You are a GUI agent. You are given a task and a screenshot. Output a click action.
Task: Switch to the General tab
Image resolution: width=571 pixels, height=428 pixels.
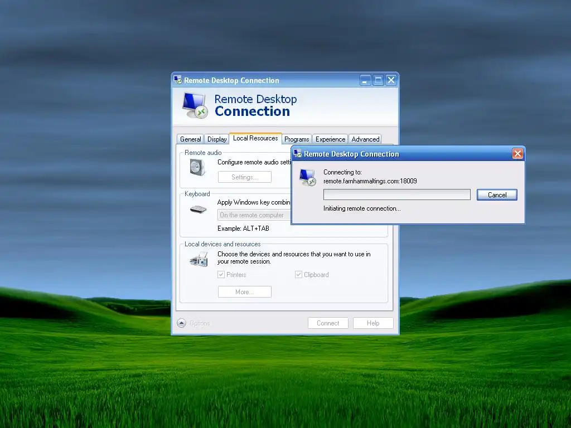coord(191,139)
